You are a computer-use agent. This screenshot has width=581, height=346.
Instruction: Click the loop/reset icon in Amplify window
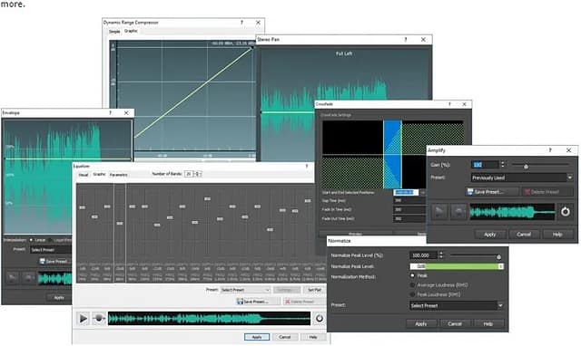tap(566, 212)
